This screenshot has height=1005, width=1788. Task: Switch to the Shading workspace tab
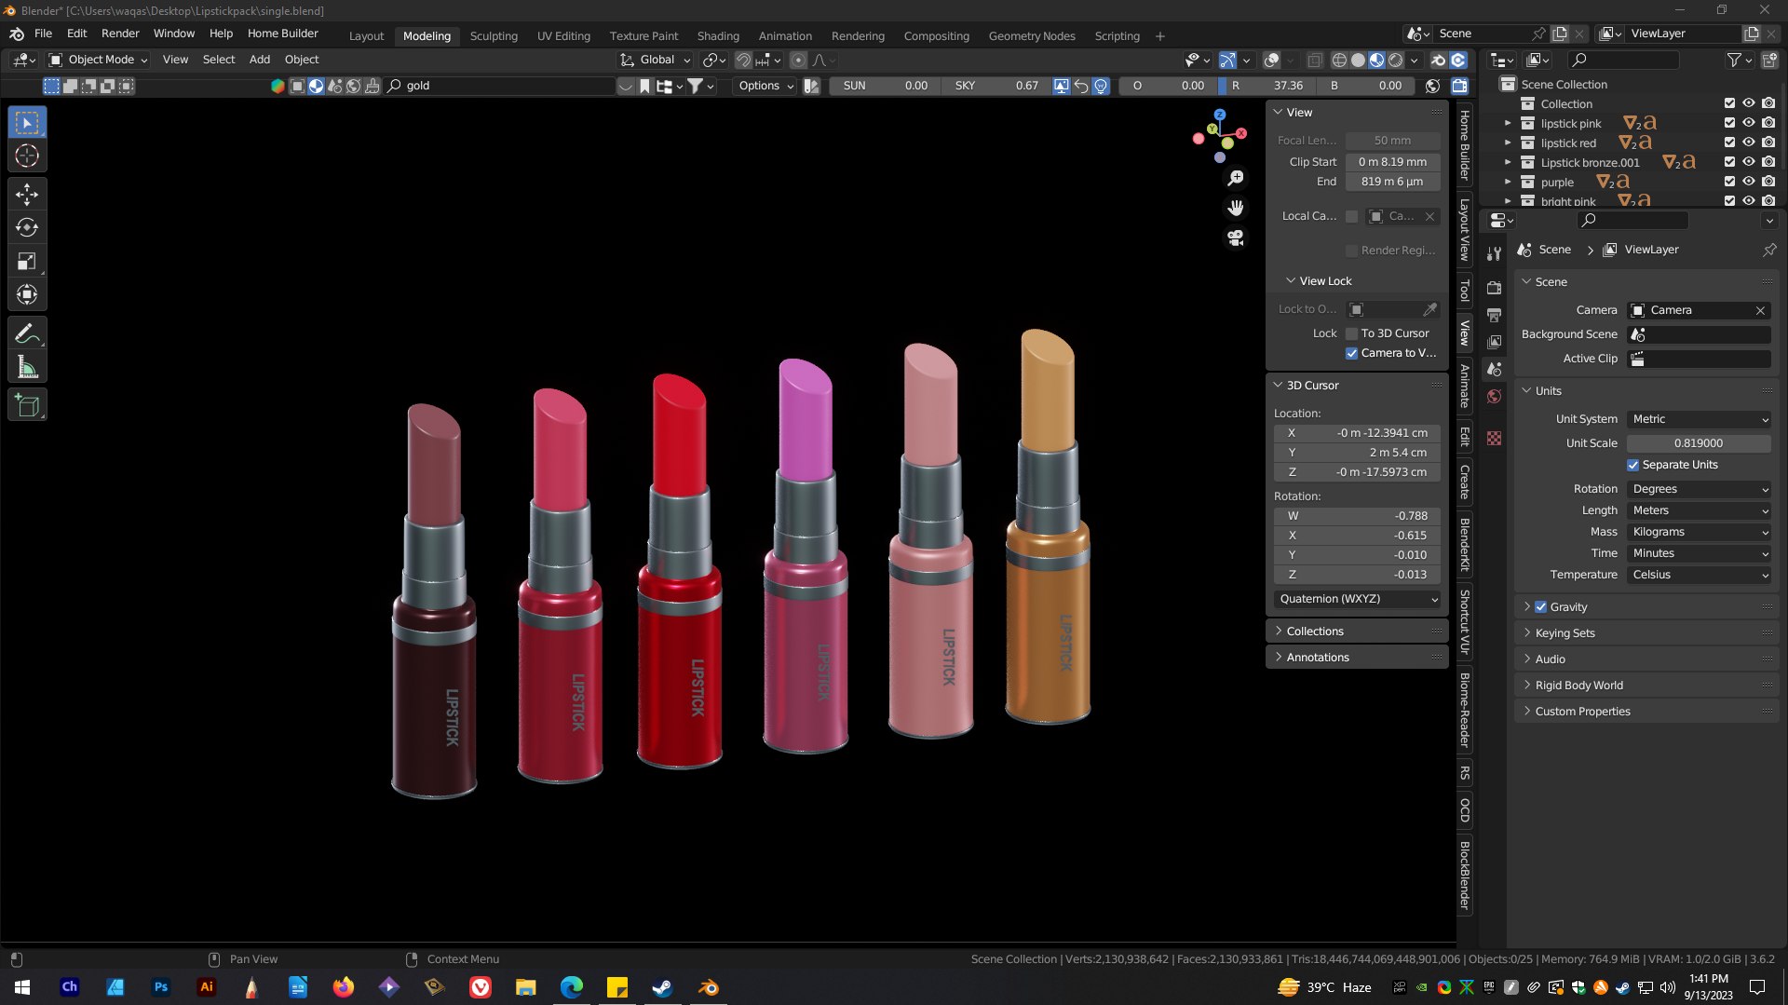[x=718, y=35]
